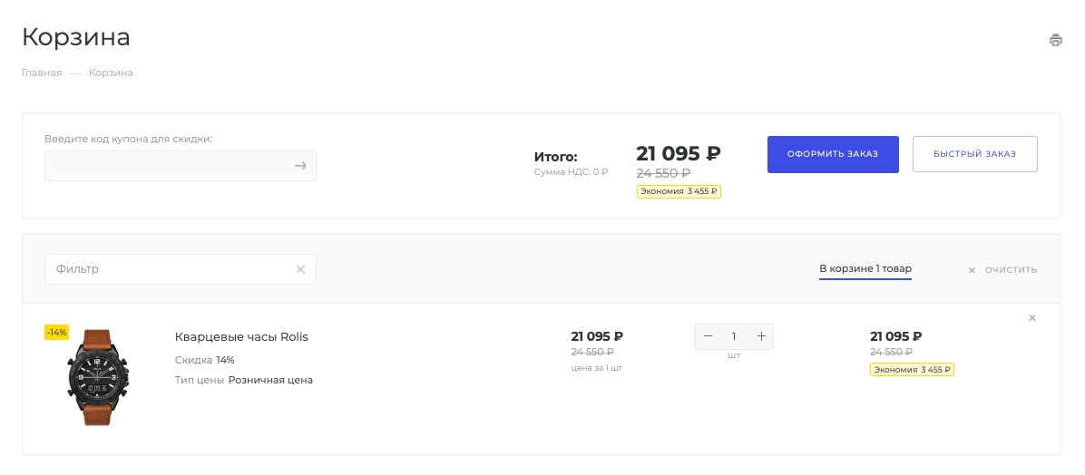Focus the coupon code input field

pyautogui.click(x=180, y=166)
